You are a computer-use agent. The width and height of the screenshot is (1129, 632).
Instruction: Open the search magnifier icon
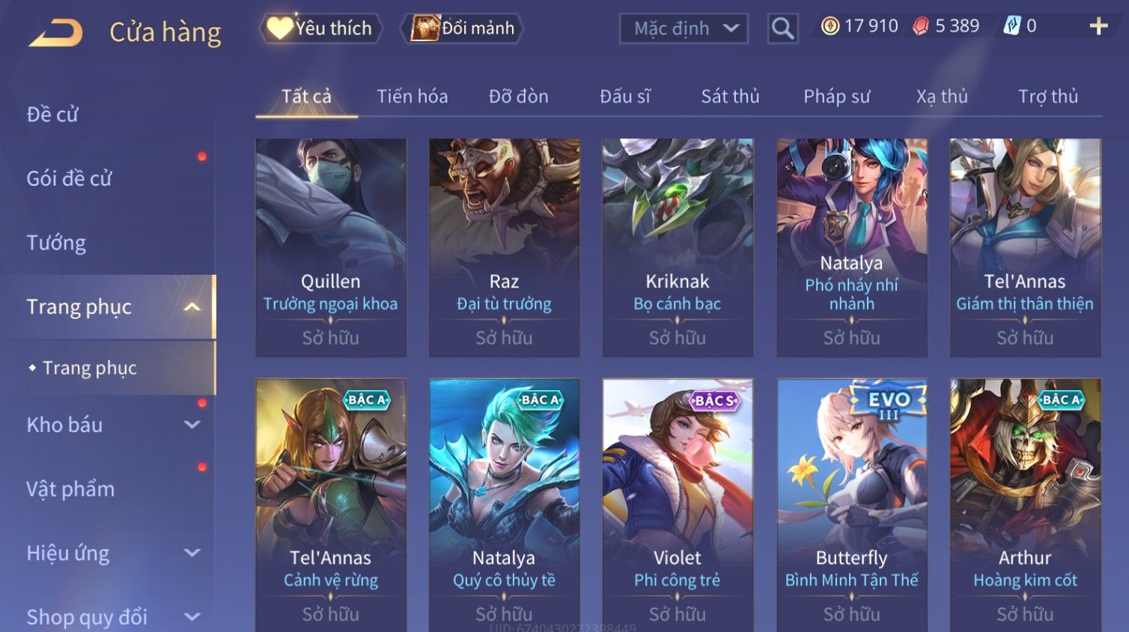[x=782, y=28]
